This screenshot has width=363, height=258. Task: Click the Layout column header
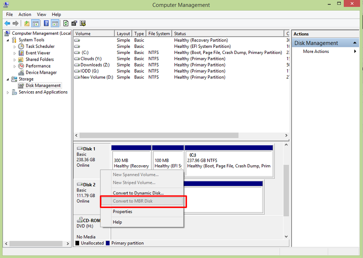[x=123, y=34]
